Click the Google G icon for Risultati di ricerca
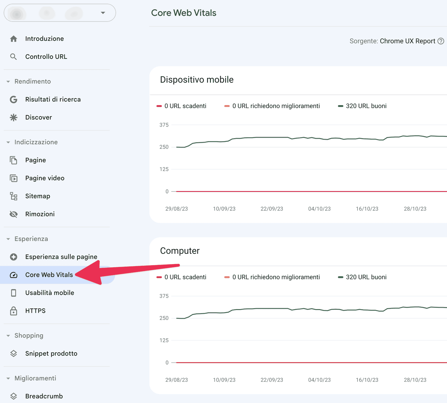Image resolution: width=447 pixels, height=403 pixels. pos(14,99)
